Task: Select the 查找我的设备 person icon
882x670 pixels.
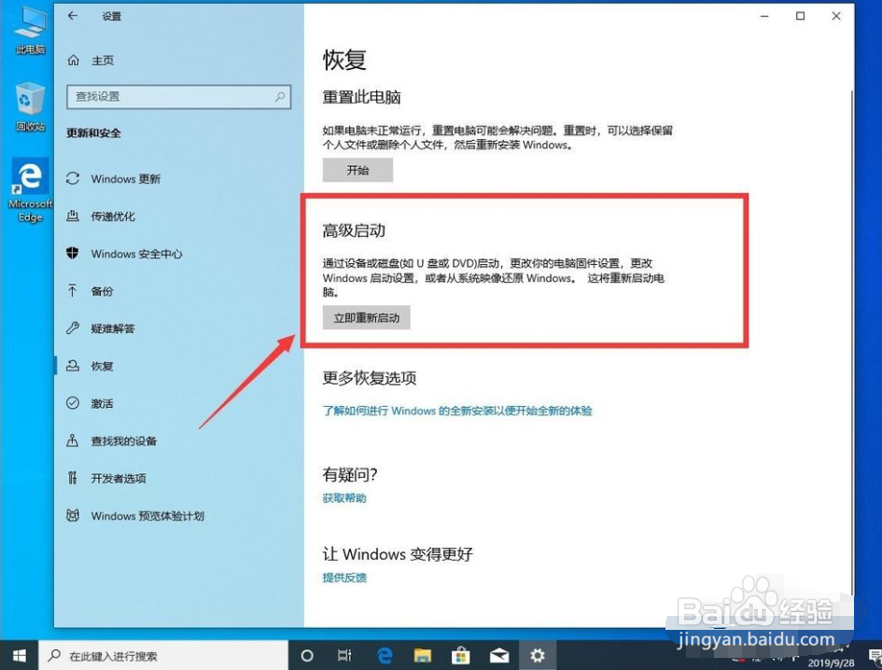Action: [x=73, y=440]
